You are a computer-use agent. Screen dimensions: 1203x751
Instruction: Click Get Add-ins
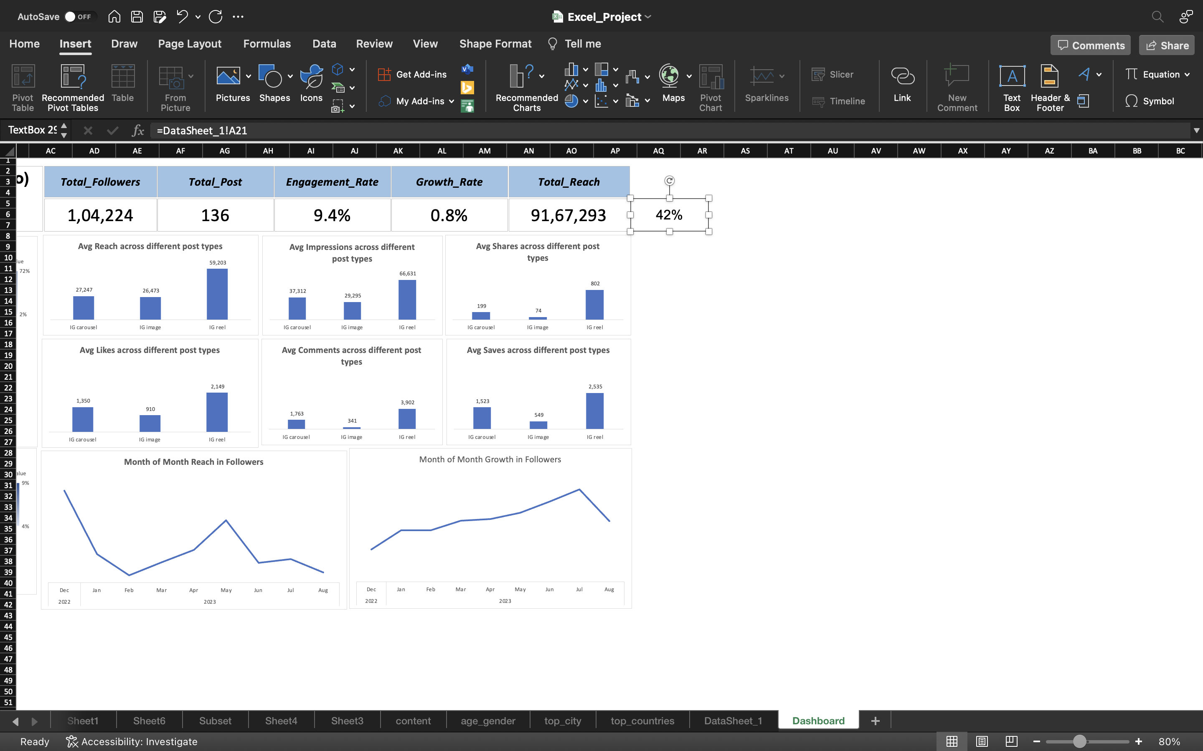(412, 75)
